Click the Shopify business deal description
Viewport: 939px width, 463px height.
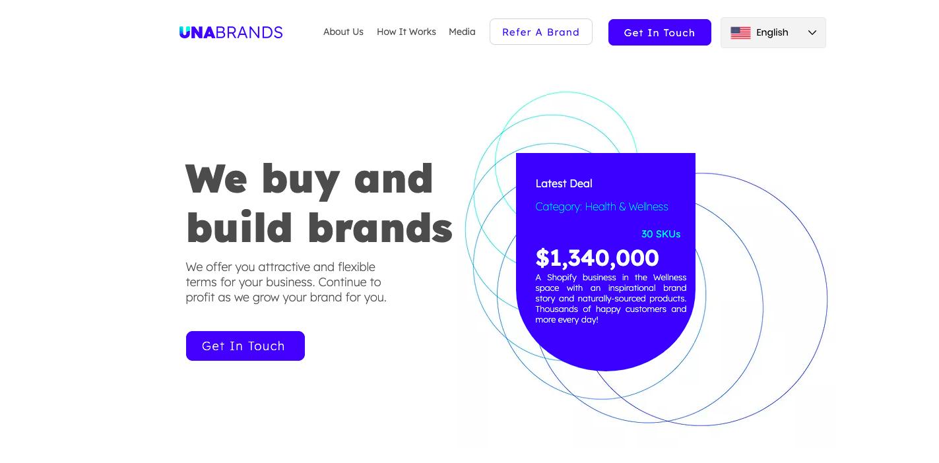click(x=611, y=298)
